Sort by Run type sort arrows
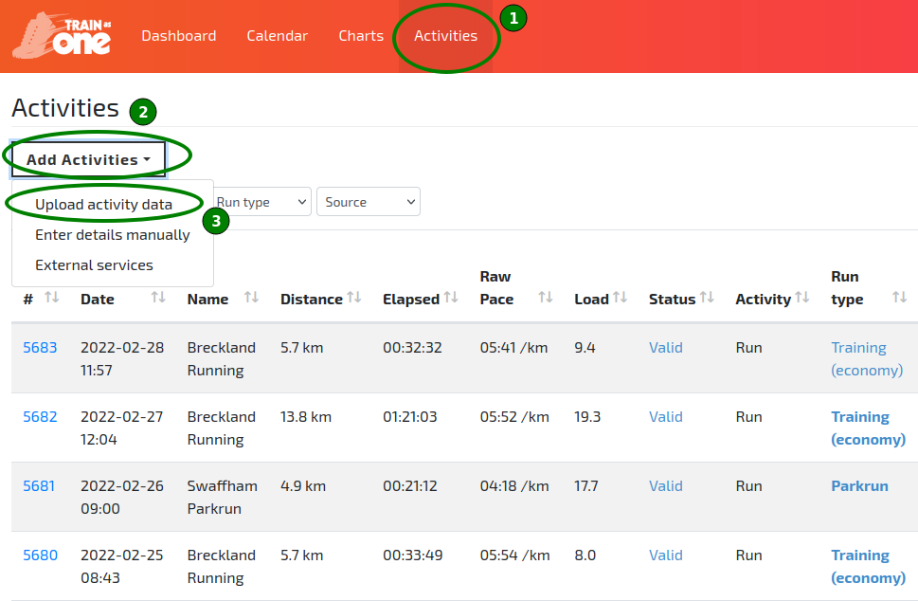 pyautogui.click(x=898, y=299)
